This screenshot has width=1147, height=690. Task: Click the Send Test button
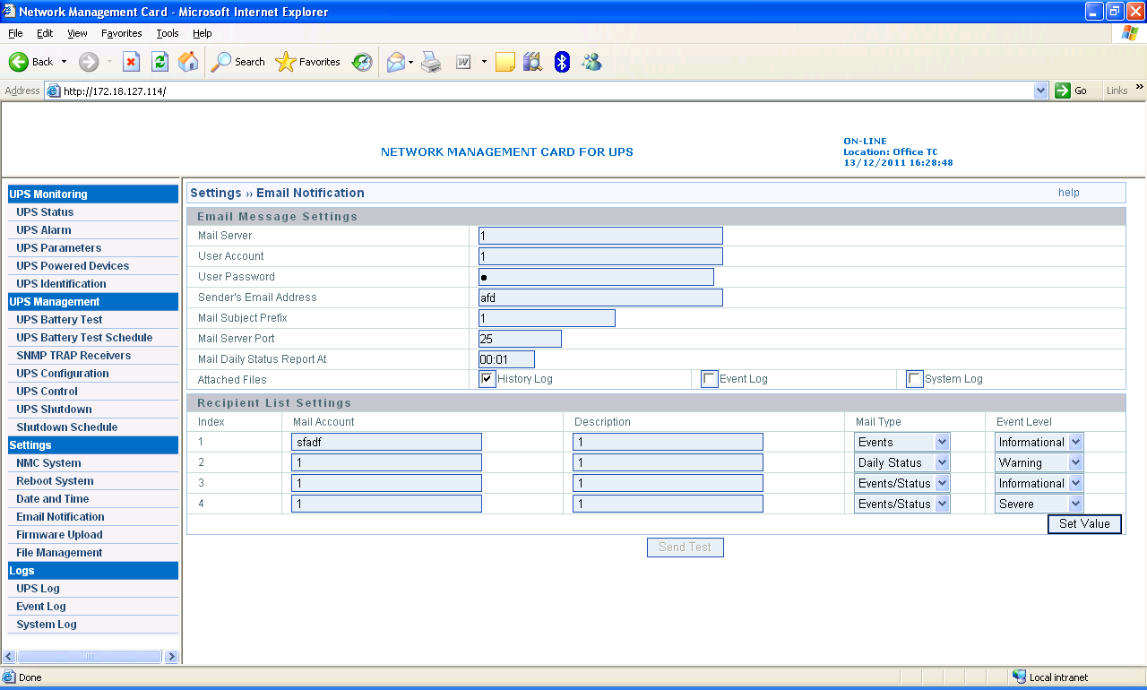click(x=685, y=547)
